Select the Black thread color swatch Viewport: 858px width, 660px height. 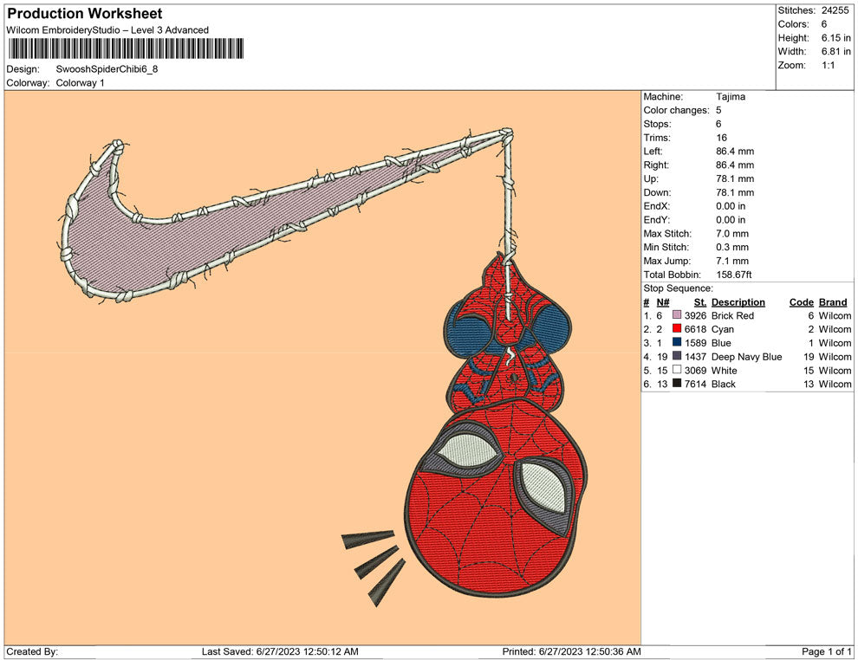(x=677, y=385)
